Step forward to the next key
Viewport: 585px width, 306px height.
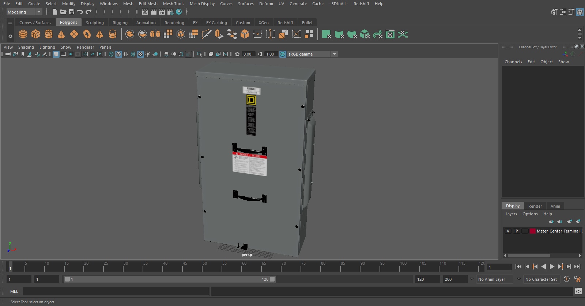point(561,267)
